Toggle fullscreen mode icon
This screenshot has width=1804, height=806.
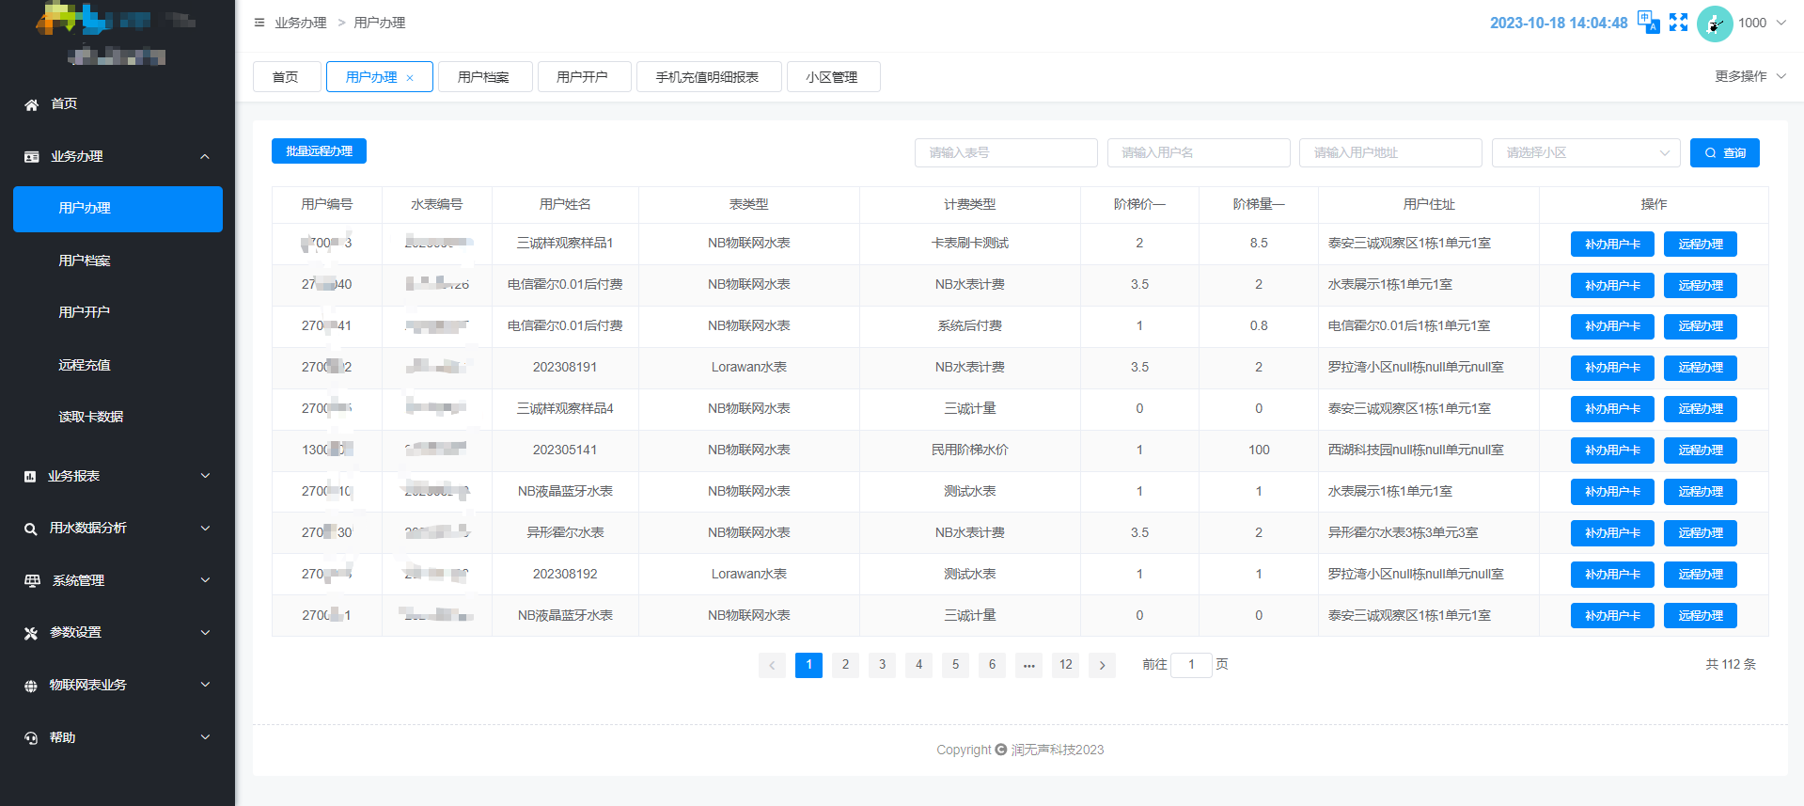pyautogui.click(x=1678, y=23)
